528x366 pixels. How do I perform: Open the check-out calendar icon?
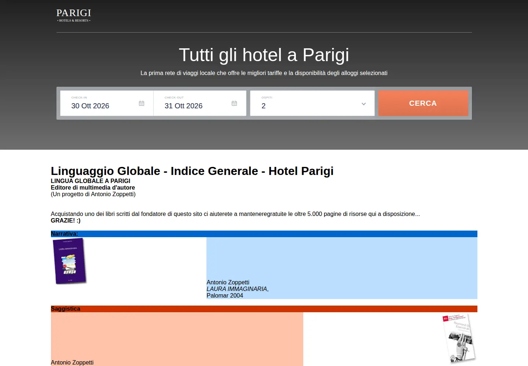pos(234,104)
